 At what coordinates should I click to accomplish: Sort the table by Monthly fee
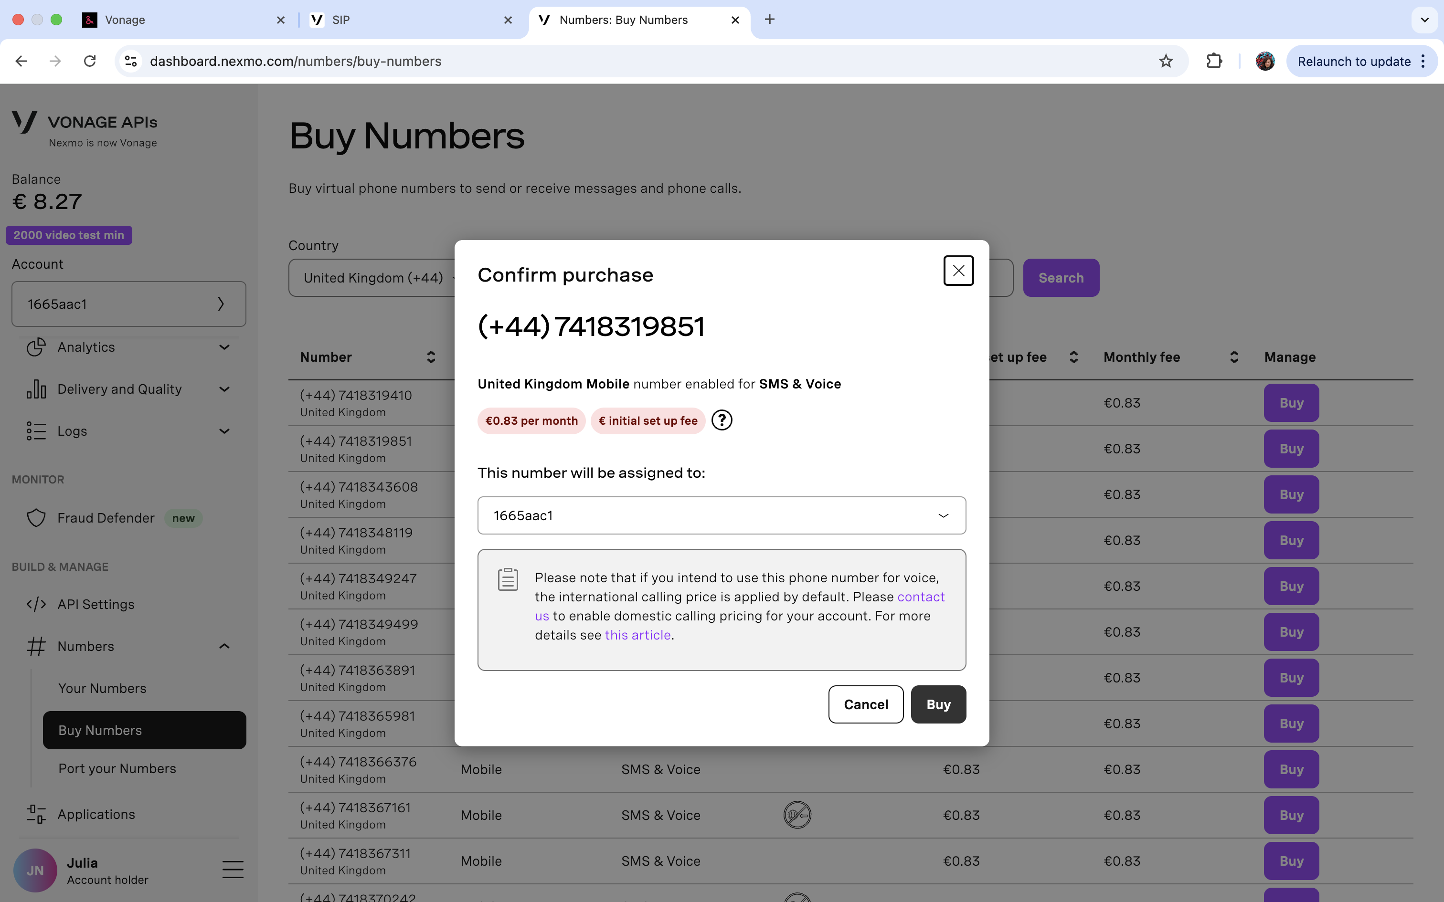(x=1233, y=357)
